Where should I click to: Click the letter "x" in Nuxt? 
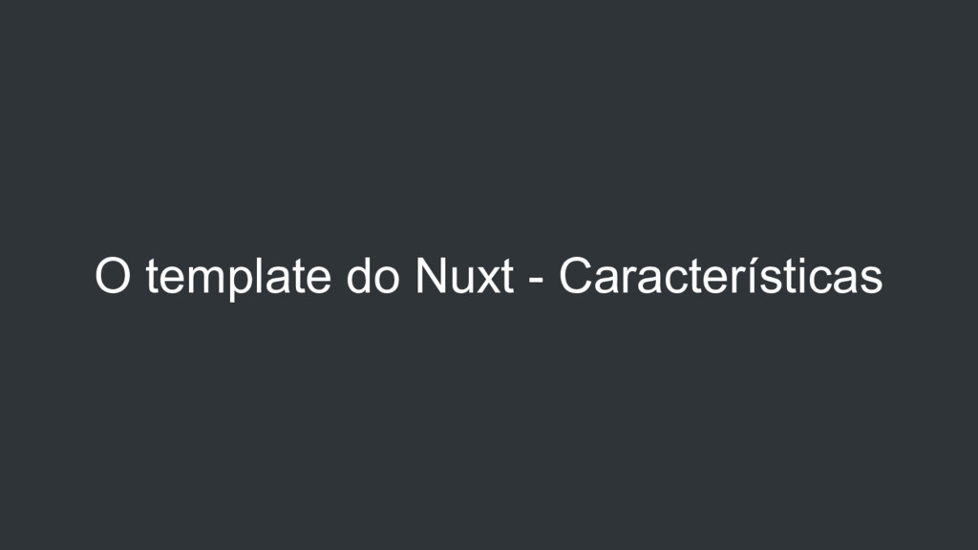point(487,280)
